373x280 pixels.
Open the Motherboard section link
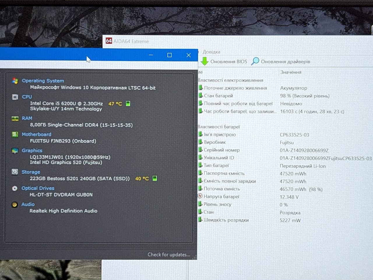[x=36, y=134]
